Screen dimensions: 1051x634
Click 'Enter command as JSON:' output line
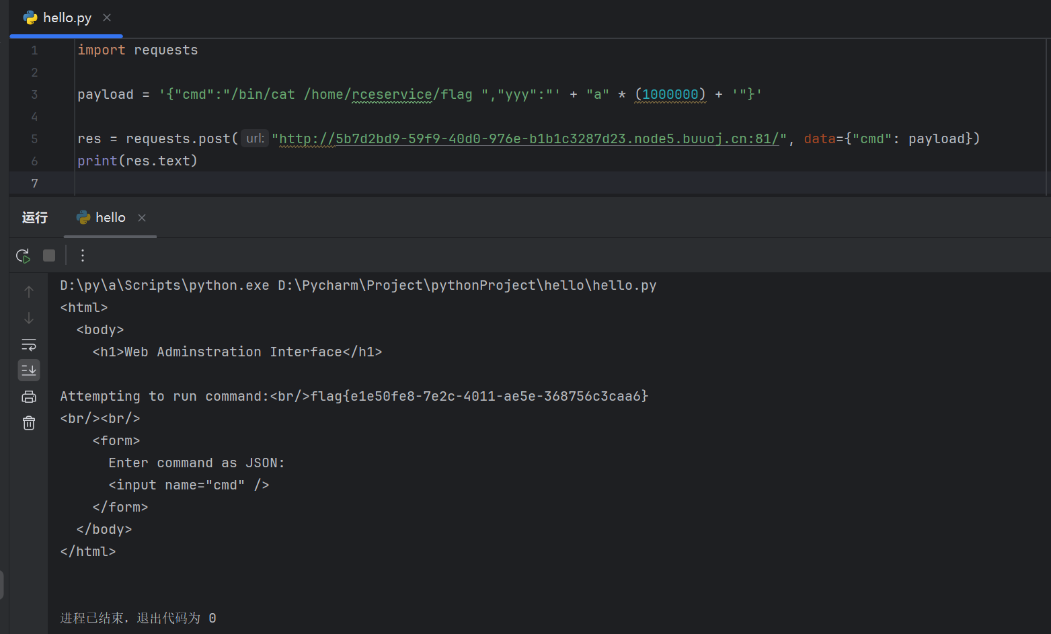[197, 463]
